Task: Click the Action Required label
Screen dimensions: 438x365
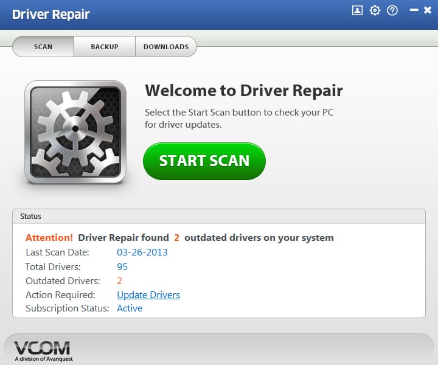Action: (x=60, y=295)
